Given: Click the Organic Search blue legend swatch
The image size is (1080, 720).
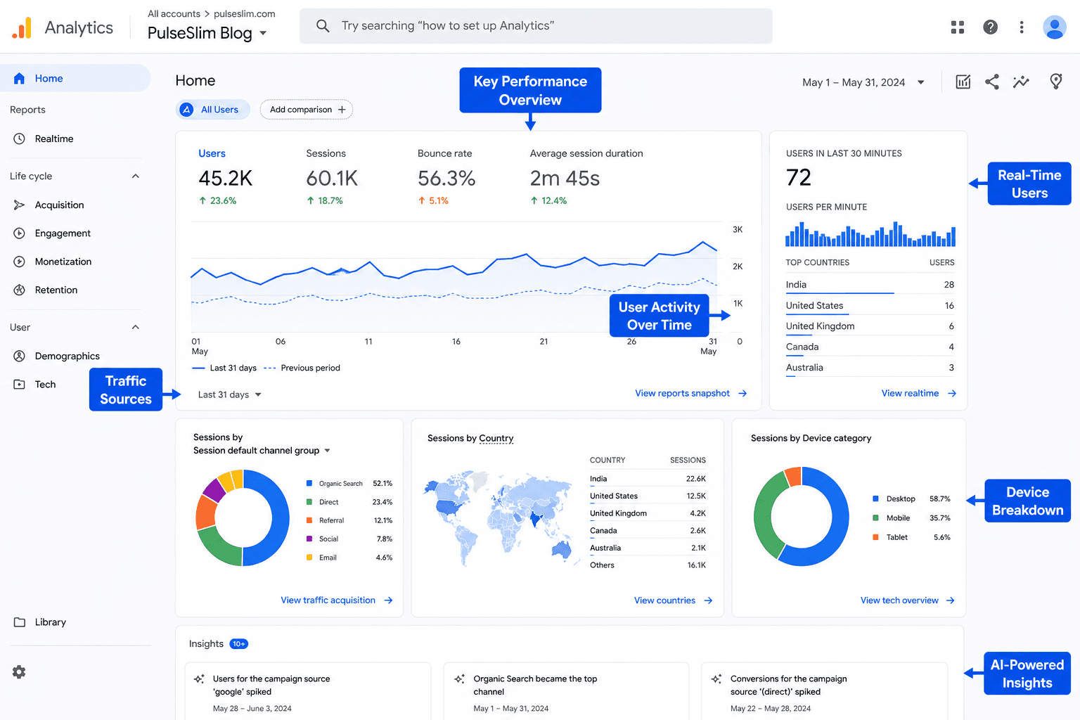Looking at the screenshot, I should pos(309,483).
